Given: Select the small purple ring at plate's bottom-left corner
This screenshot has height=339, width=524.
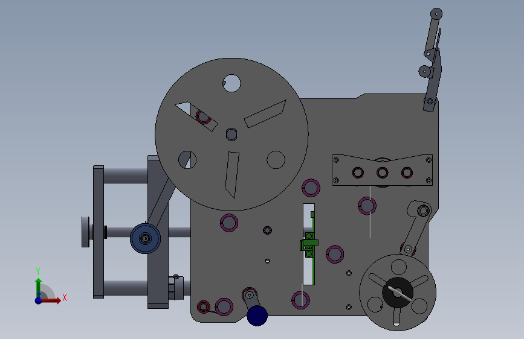Looking at the screenshot, I should point(204,307).
